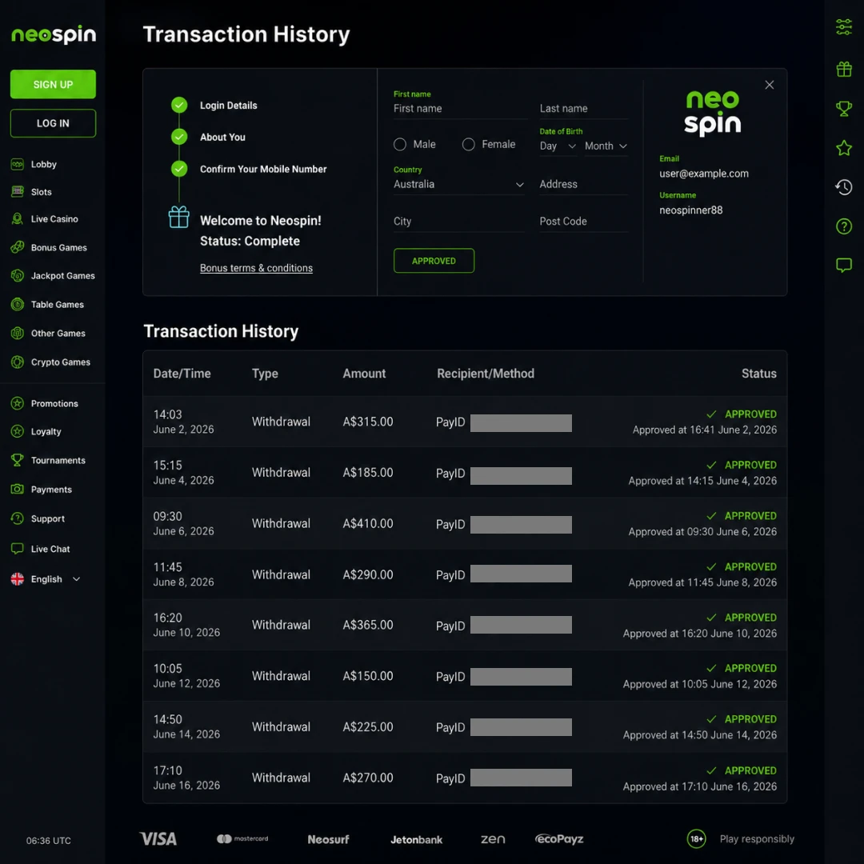Click the Neosurf payment logo
The height and width of the screenshot is (864, 864).
click(x=329, y=839)
